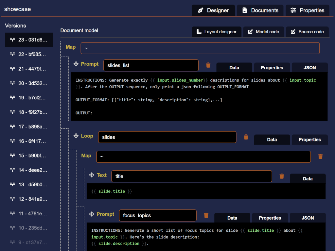This screenshot has width=335, height=251.
Task: Click move handle of title Text
Action: (x=92, y=175)
